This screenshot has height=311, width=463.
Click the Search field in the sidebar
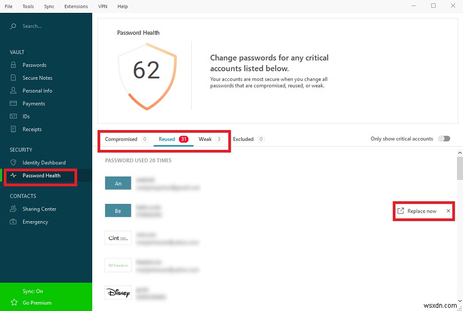[x=46, y=26]
